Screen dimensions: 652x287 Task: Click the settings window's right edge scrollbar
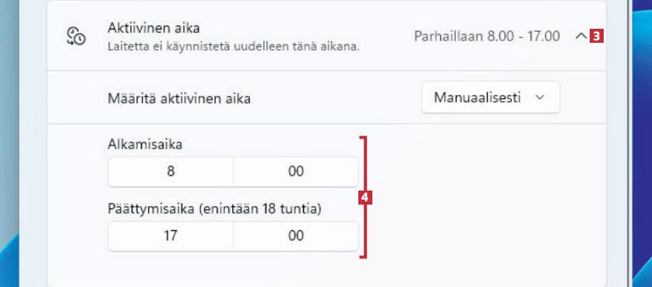coord(629,143)
